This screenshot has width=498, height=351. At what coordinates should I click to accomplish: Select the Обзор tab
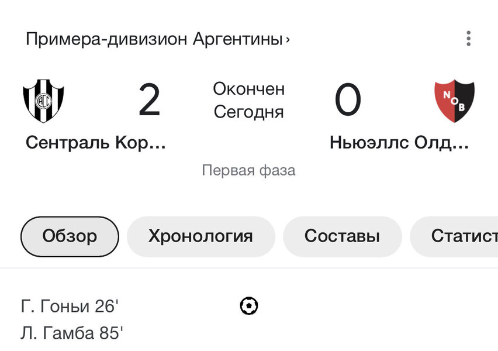coord(70,236)
